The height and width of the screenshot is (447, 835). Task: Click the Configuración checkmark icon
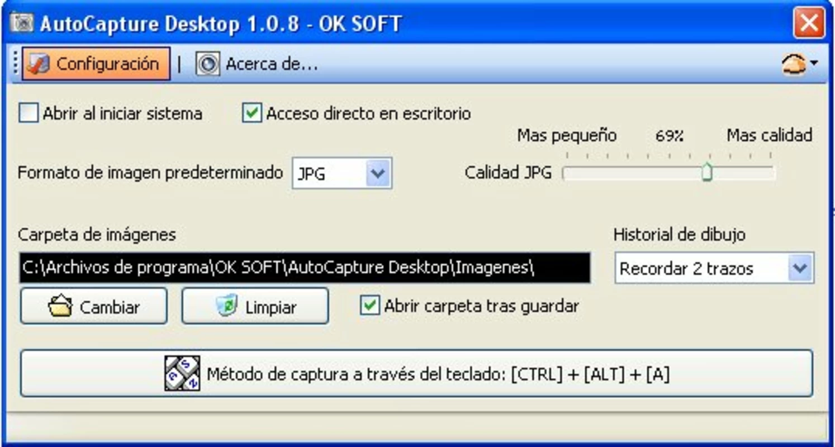coord(39,64)
